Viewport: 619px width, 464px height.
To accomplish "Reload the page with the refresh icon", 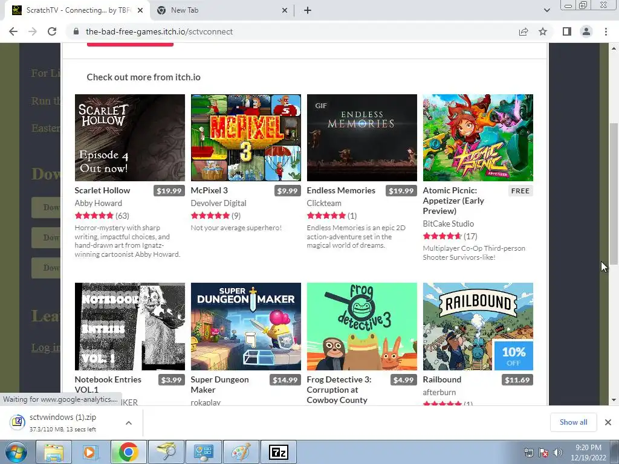I will (x=52, y=31).
